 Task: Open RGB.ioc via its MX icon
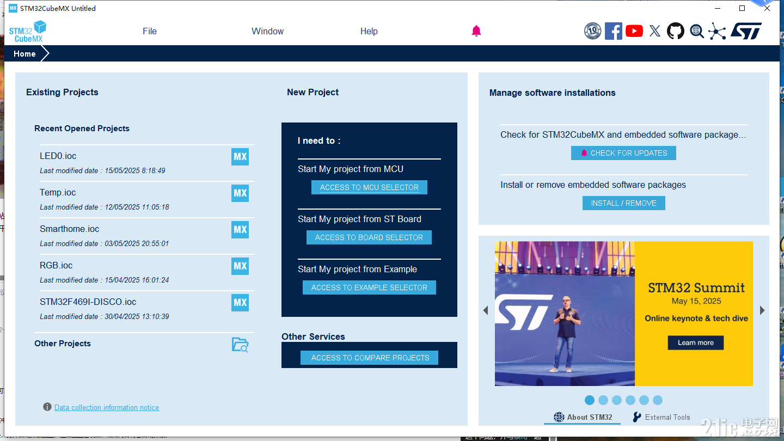(240, 266)
